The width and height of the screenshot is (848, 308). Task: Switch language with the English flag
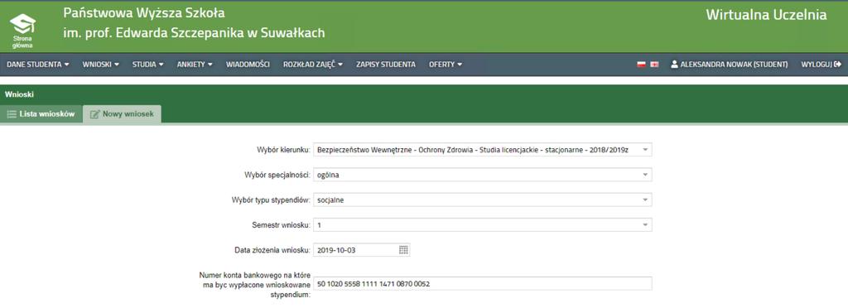pyautogui.click(x=654, y=65)
